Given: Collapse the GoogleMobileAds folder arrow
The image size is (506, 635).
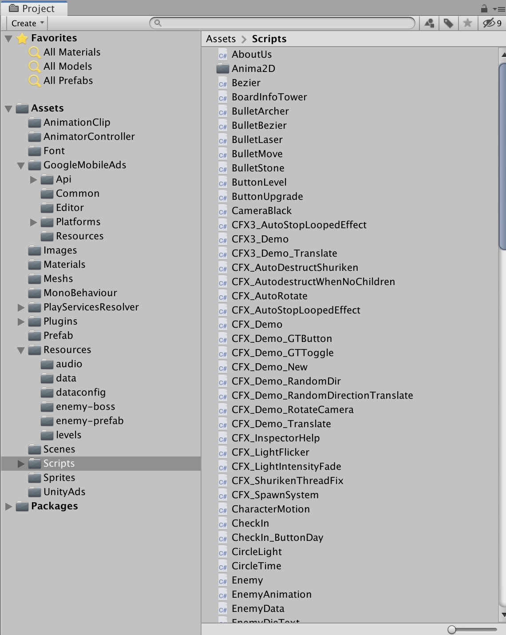Looking at the screenshot, I should coord(21,166).
